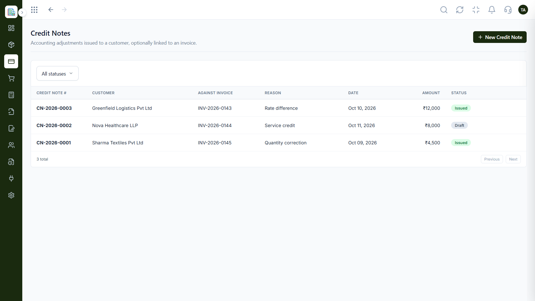The image size is (535, 301).
Task: Click the Credit Note # column header
Action: point(51,93)
